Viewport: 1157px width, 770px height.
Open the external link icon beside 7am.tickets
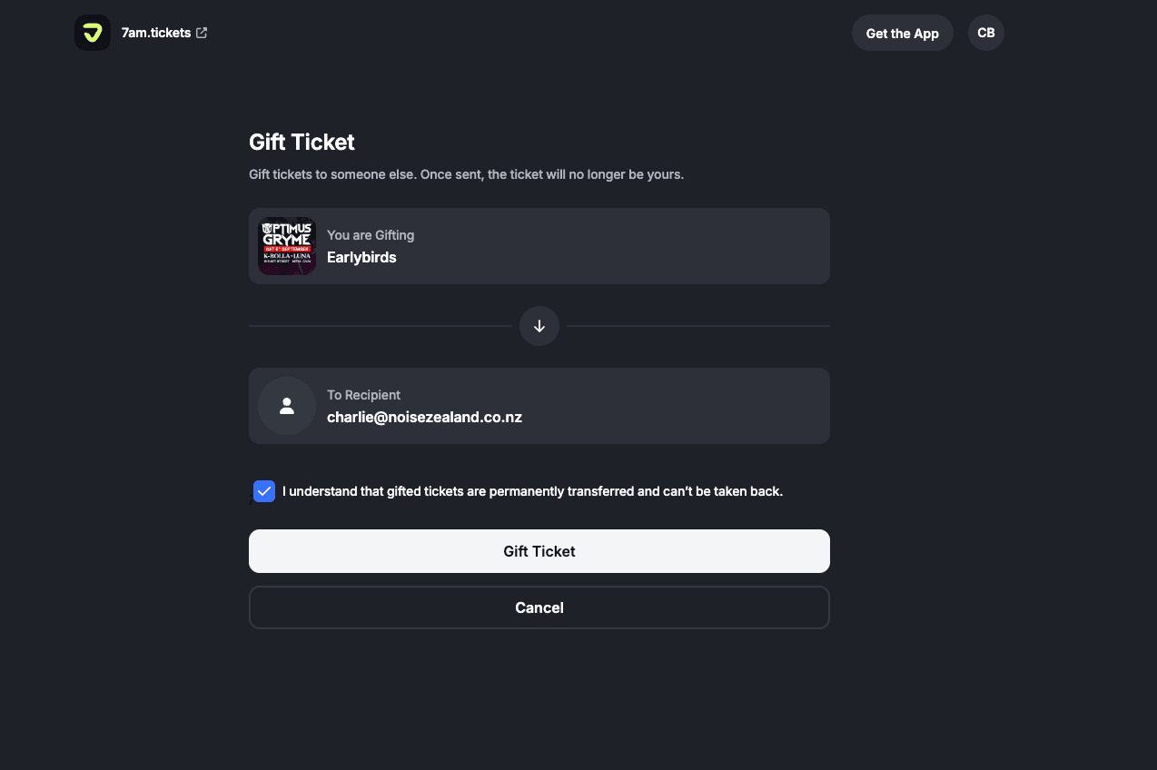202,33
